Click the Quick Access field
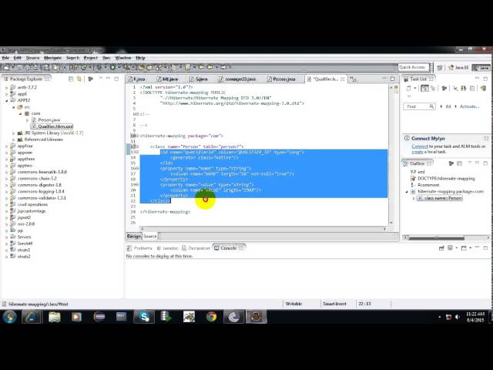The image size is (493, 370). click(414, 67)
